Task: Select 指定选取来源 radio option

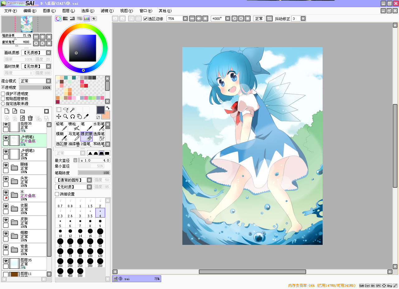Action: tap(3, 103)
